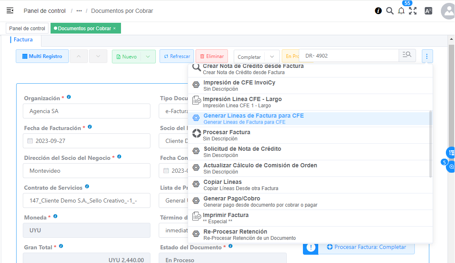
Task: Expand the breadcrumb ellipsis
Action: [79, 11]
